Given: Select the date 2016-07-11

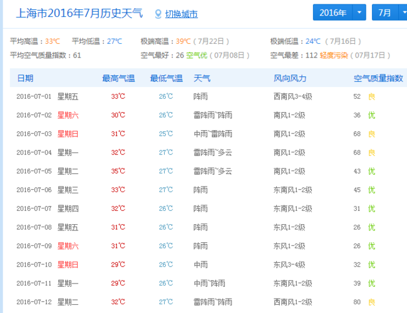Looking at the screenshot, I should click(34, 284).
